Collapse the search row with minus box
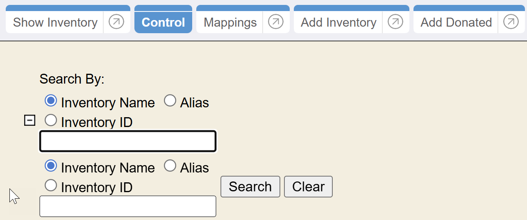 [30, 120]
